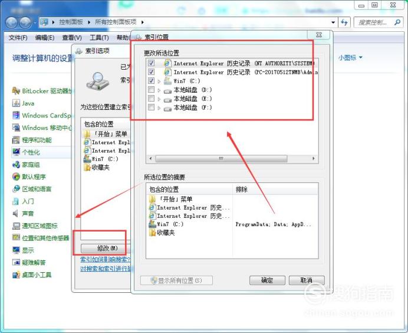Open the Java control panel icon
Image resolution: width=408 pixels, height=333 pixels.
(x=16, y=103)
